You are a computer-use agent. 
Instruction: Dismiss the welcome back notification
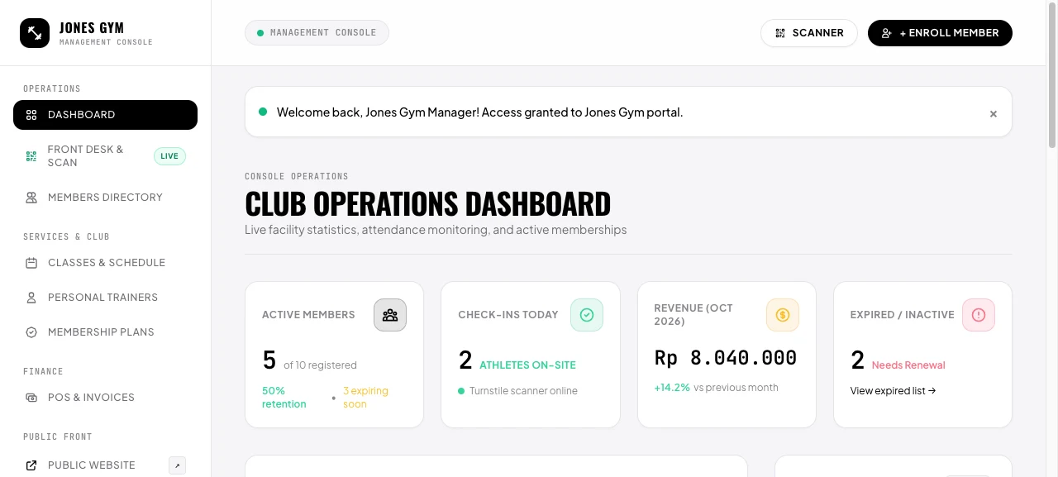tap(994, 114)
